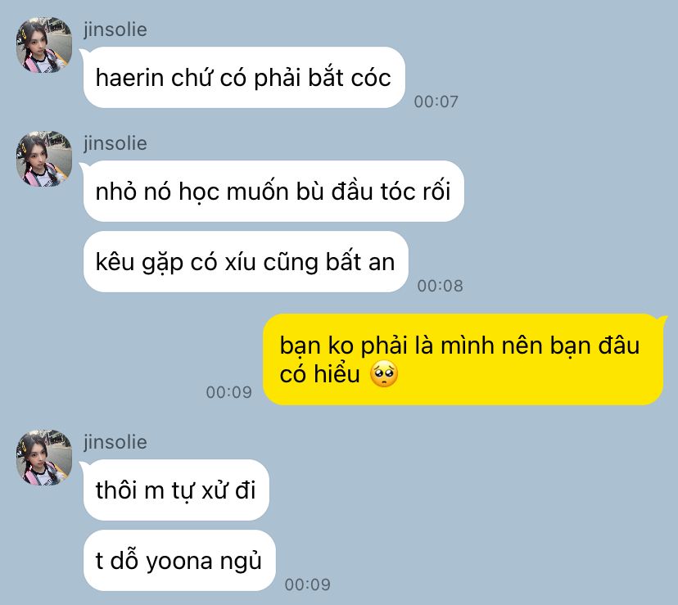Tap the yellow sent message bubble

[x=463, y=359]
